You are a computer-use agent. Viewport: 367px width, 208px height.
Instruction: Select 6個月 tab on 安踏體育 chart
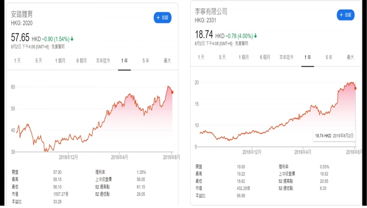[x=82, y=61]
